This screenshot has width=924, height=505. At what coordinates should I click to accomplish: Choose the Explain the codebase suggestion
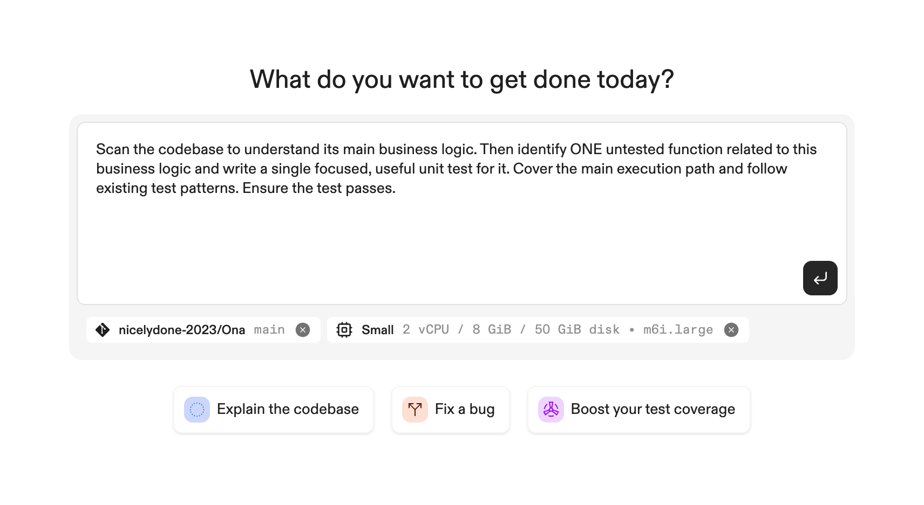pyautogui.click(x=288, y=410)
